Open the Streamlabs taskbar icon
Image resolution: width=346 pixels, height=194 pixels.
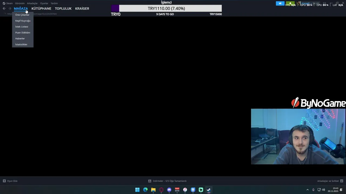point(201,190)
